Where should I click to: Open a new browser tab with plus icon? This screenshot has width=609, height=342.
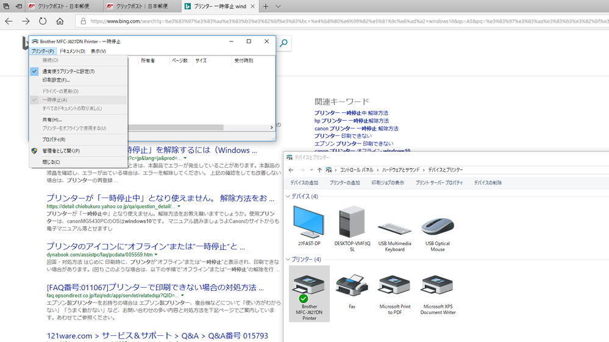pyautogui.click(x=266, y=6)
